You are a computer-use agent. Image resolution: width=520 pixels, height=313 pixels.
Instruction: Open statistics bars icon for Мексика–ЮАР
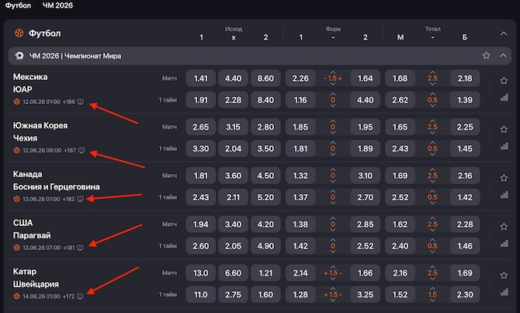pyautogui.click(x=504, y=97)
